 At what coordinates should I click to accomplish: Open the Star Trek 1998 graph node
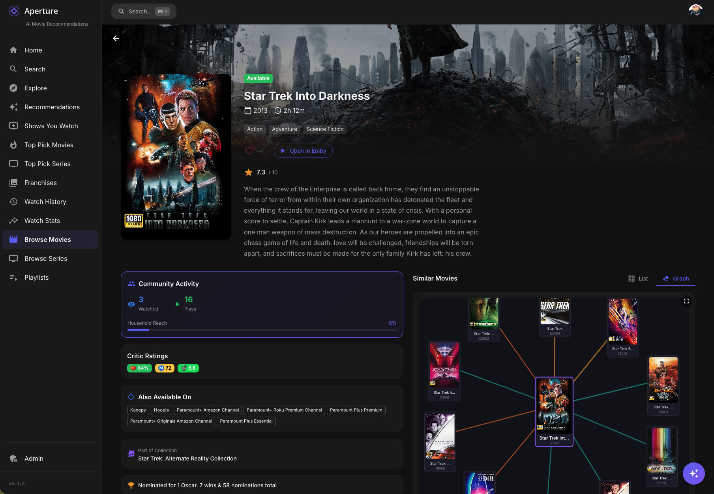coord(440,442)
